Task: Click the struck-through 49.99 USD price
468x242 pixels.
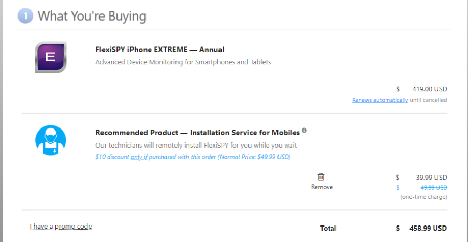Action: click(x=431, y=188)
